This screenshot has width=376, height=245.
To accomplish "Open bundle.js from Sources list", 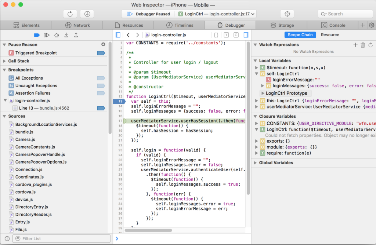I will coord(24,132).
